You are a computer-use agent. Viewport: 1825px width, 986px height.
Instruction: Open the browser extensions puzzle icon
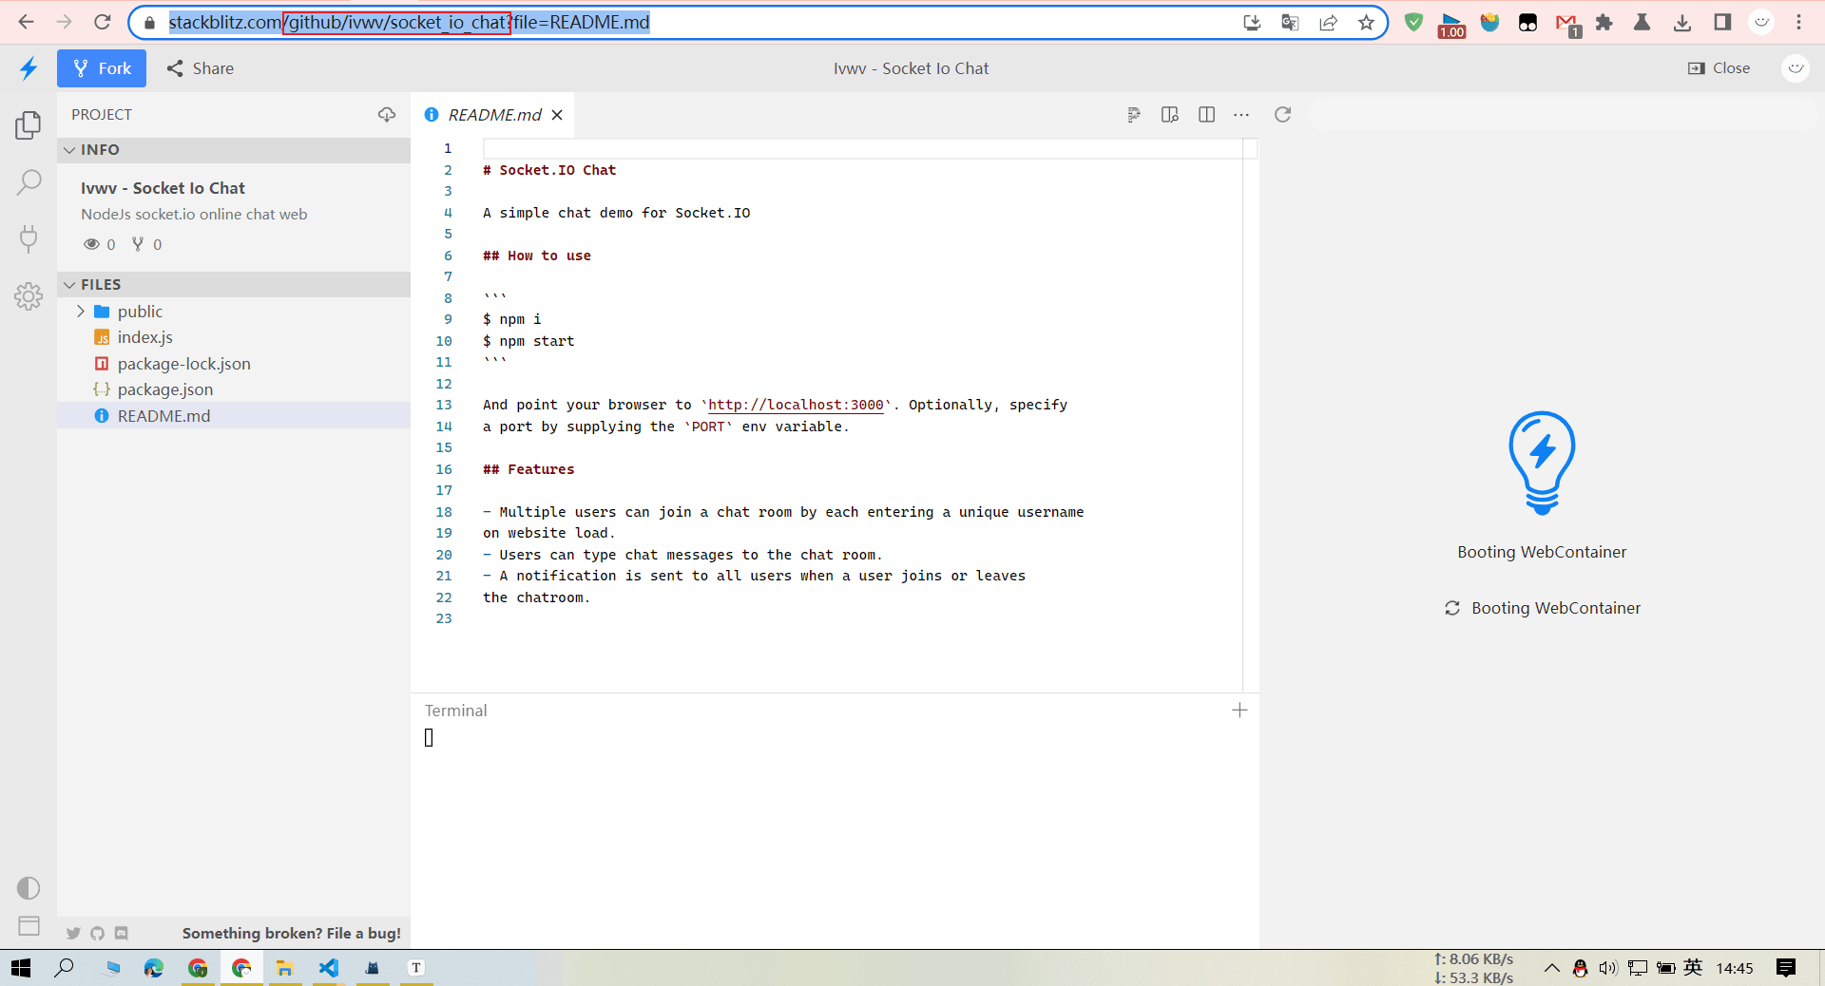1604,23
